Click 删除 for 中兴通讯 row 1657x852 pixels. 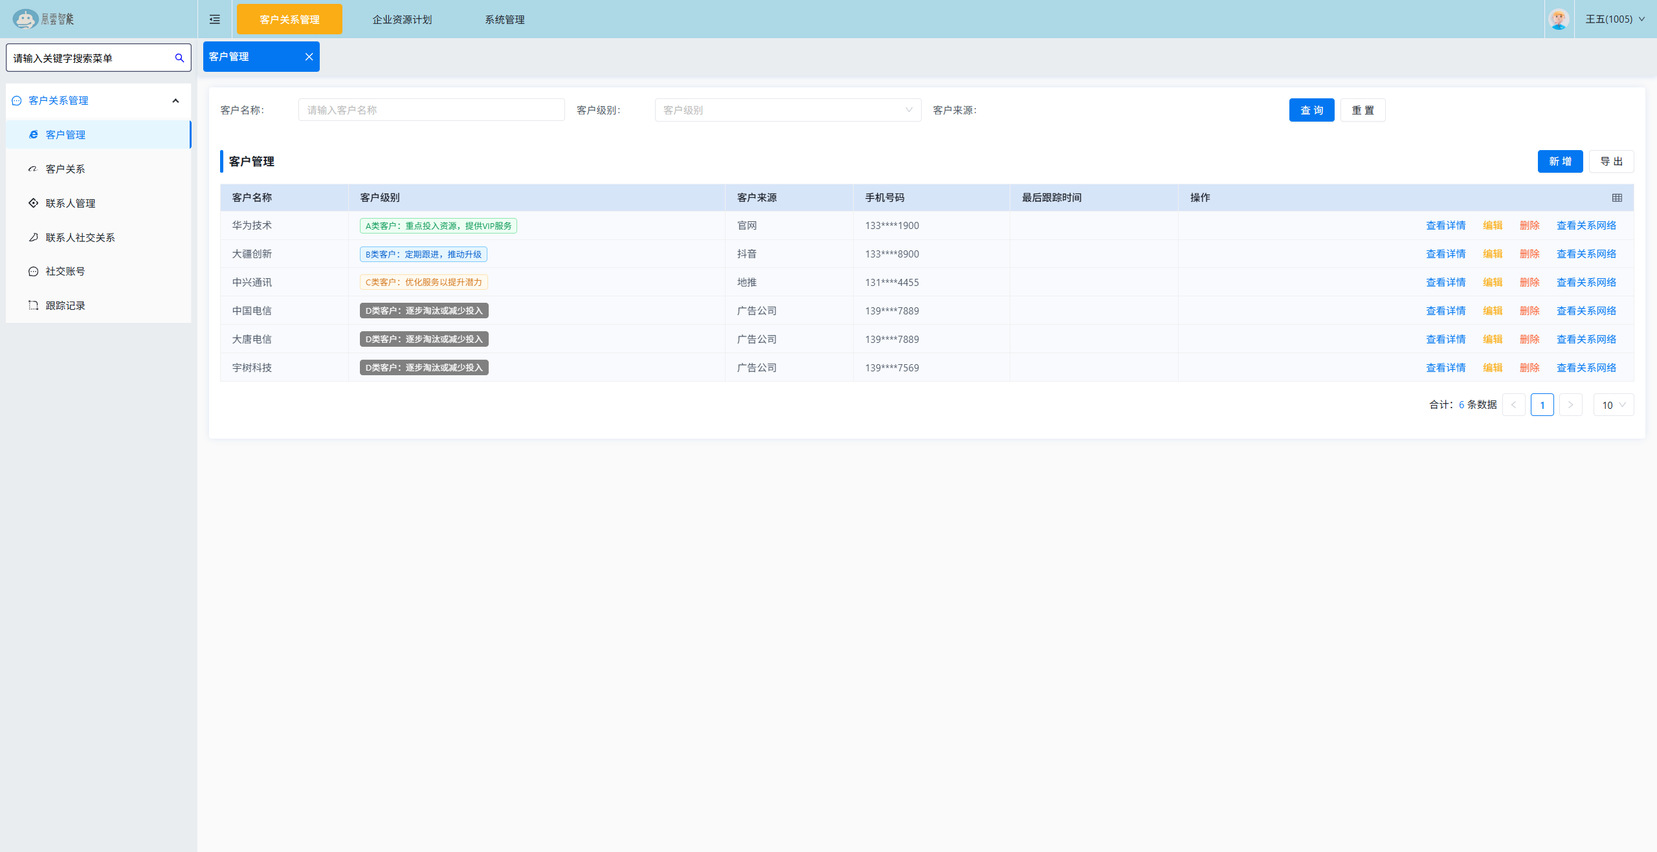click(x=1529, y=283)
